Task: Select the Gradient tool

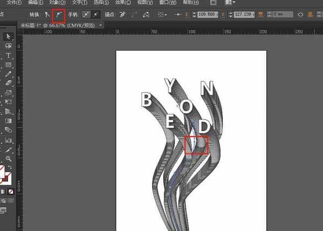Action: (9, 121)
